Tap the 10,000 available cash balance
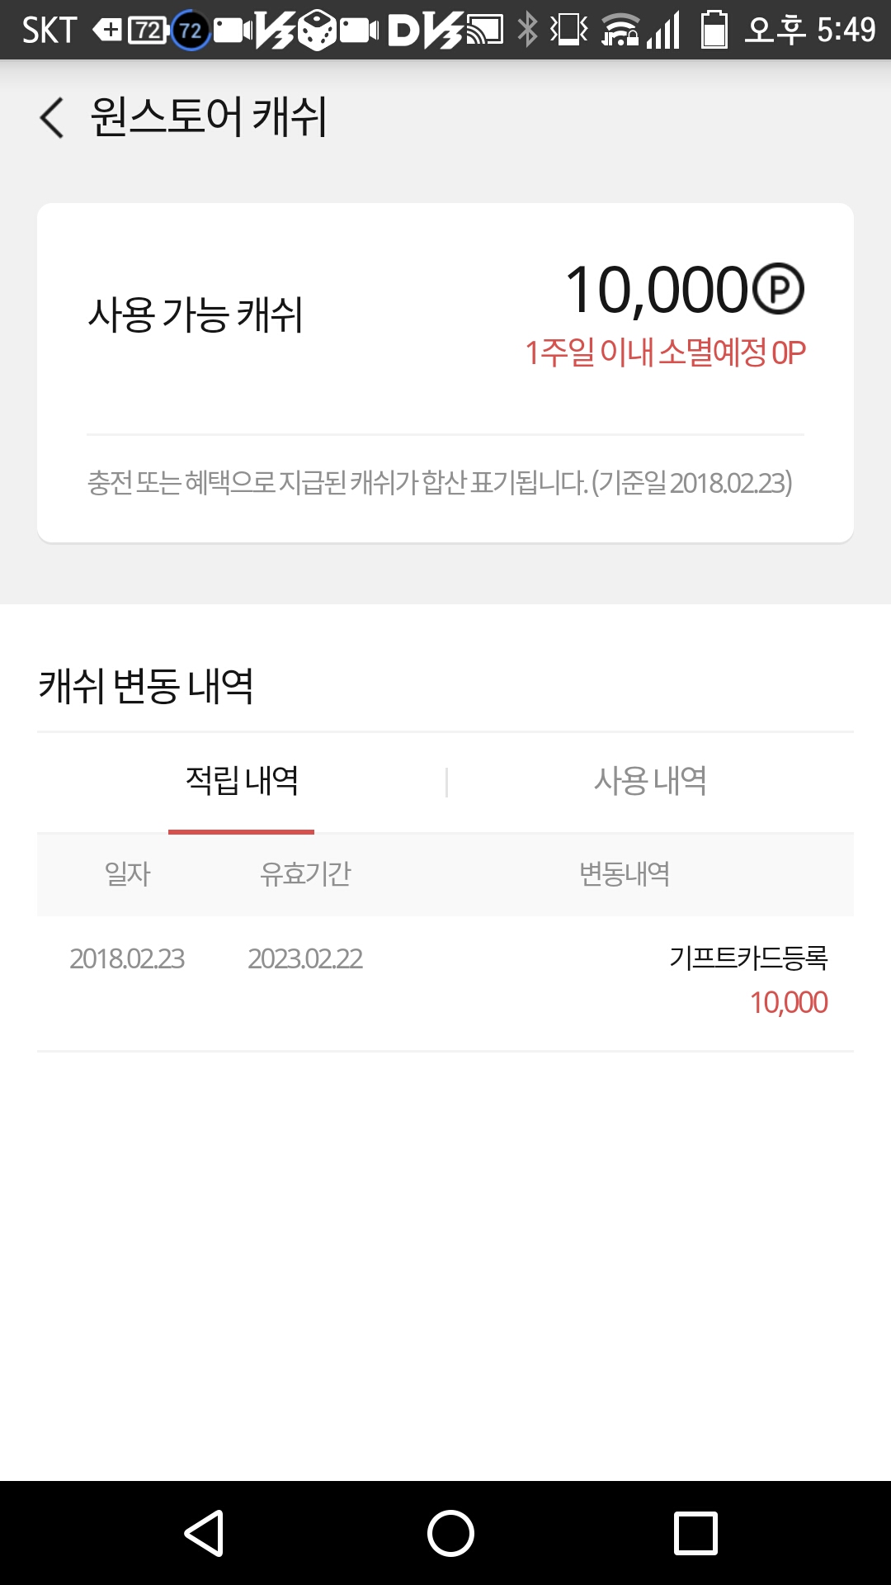The height and width of the screenshot is (1585, 891). [656, 291]
